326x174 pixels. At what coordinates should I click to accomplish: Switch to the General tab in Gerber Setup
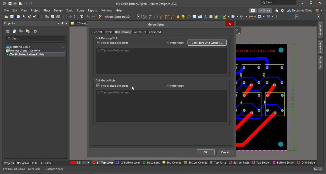point(97,32)
